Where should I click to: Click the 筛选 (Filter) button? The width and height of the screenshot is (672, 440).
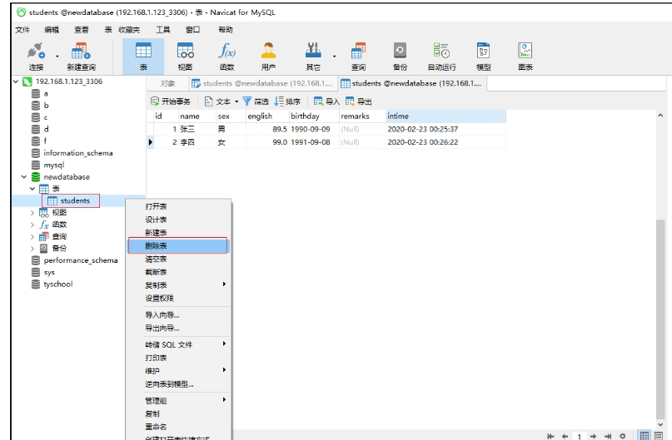256,101
